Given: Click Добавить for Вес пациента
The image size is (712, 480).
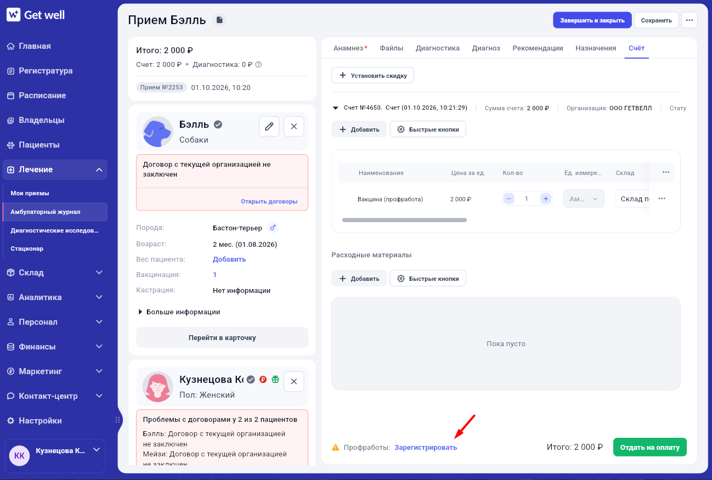Looking at the screenshot, I should click(x=229, y=259).
